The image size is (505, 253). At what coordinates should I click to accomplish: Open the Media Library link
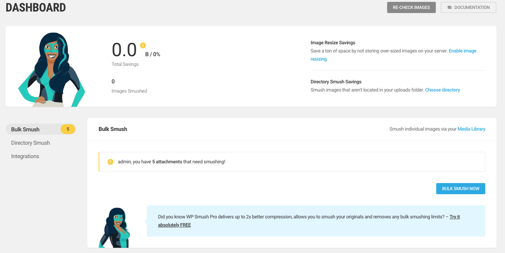(471, 129)
